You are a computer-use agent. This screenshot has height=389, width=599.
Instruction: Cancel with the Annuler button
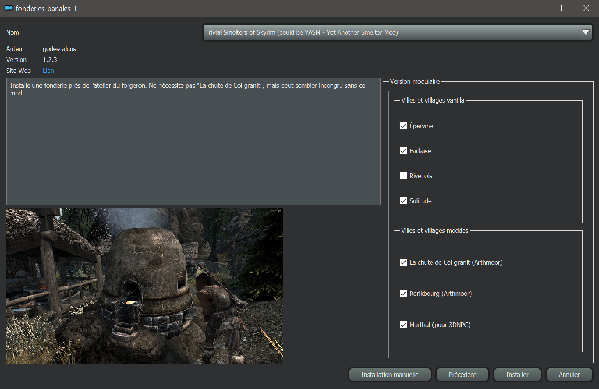click(569, 375)
